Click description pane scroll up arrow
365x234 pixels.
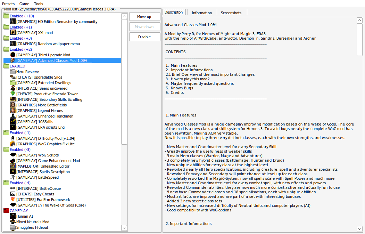359,20
